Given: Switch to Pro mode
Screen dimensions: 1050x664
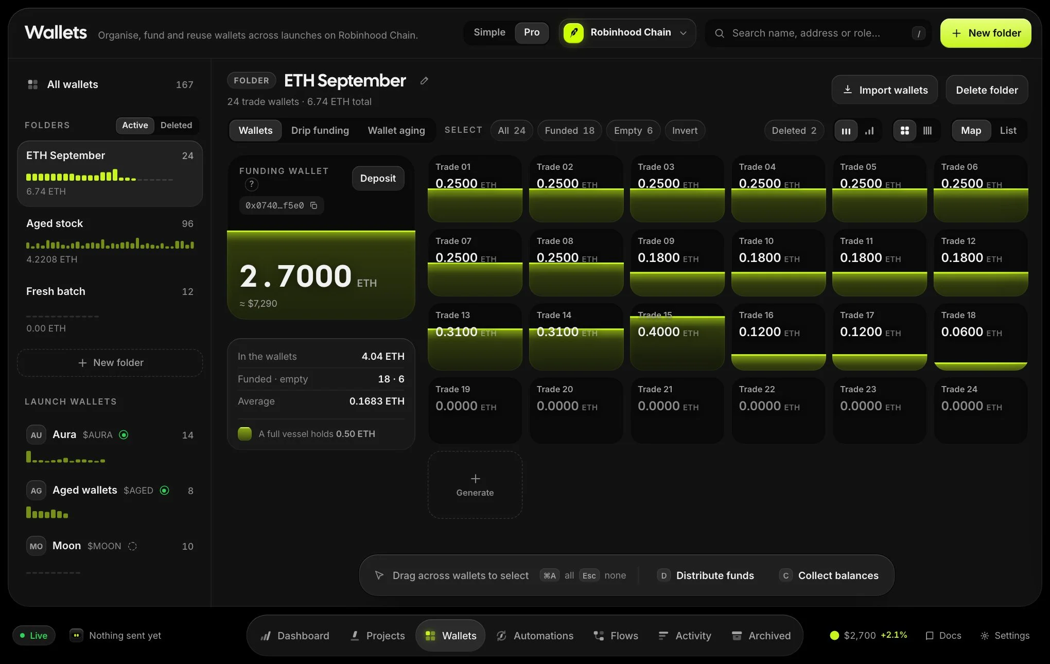Looking at the screenshot, I should click(x=532, y=32).
